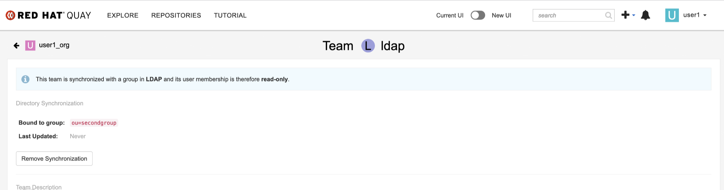Open the notifications bell
The width and height of the screenshot is (724, 190).
coord(645,15)
